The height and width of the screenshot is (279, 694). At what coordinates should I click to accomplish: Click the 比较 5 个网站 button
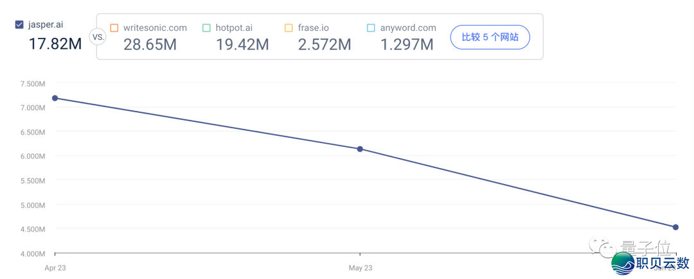pyautogui.click(x=490, y=37)
